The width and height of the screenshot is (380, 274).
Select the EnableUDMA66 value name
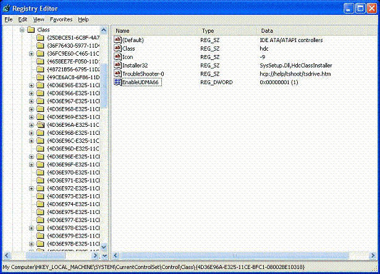click(x=140, y=82)
